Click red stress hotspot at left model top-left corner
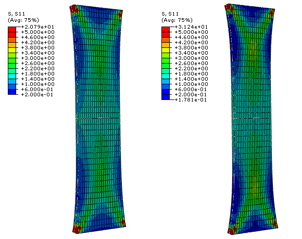 point(73,9)
